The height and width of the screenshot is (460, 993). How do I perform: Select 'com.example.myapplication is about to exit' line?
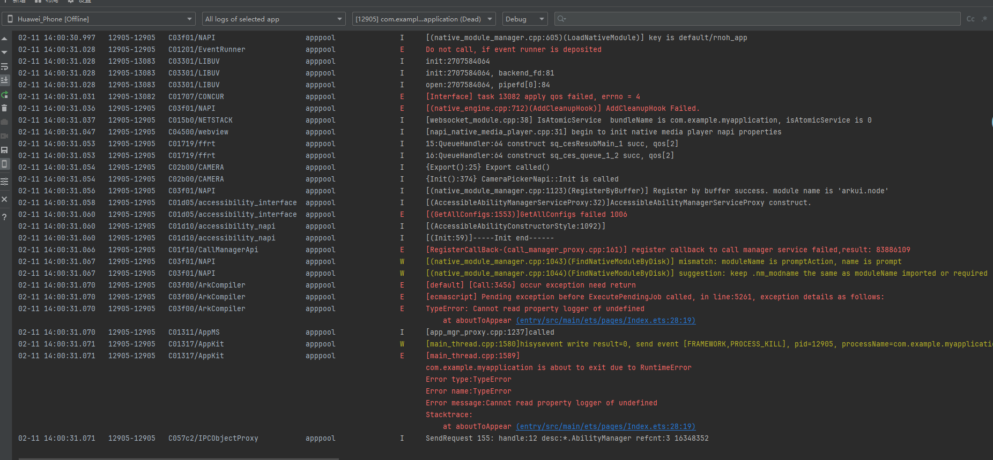[x=558, y=367]
